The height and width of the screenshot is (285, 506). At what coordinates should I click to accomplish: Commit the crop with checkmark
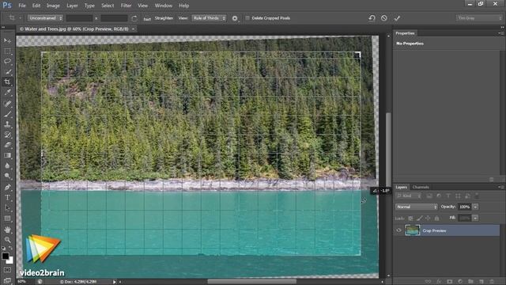click(397, 18)
